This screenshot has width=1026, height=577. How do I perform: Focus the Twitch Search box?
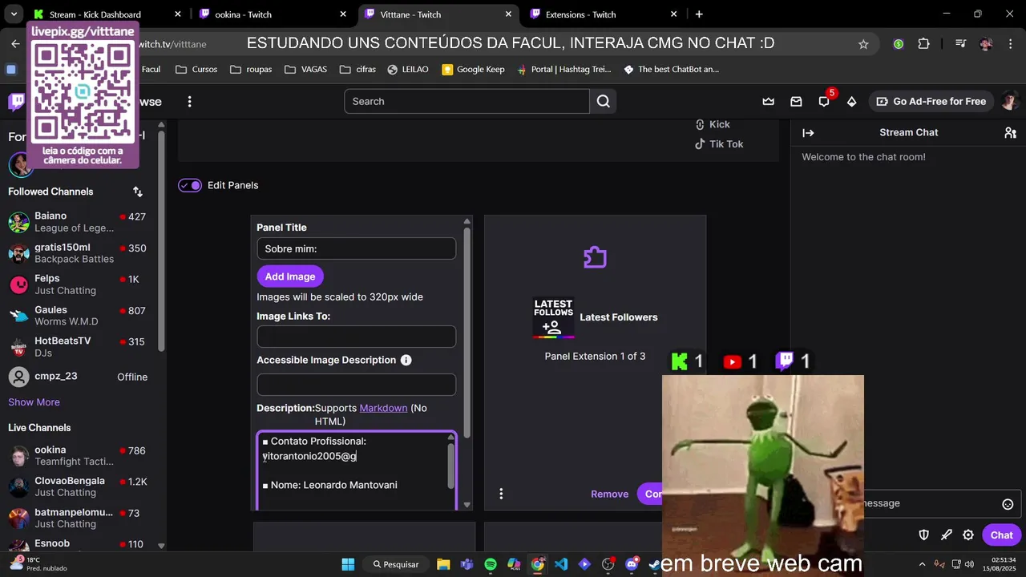[467, 101]
